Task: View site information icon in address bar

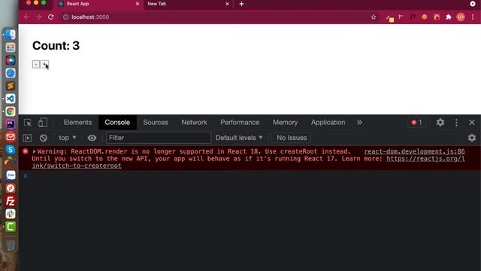Action: pos(65,17)
